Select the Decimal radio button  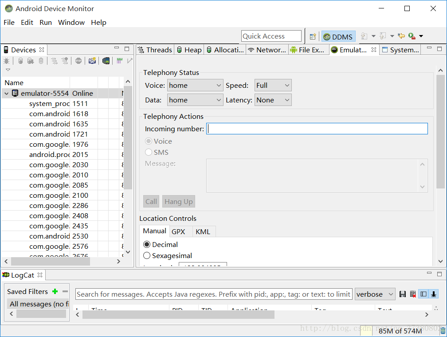tap(147, 245)
